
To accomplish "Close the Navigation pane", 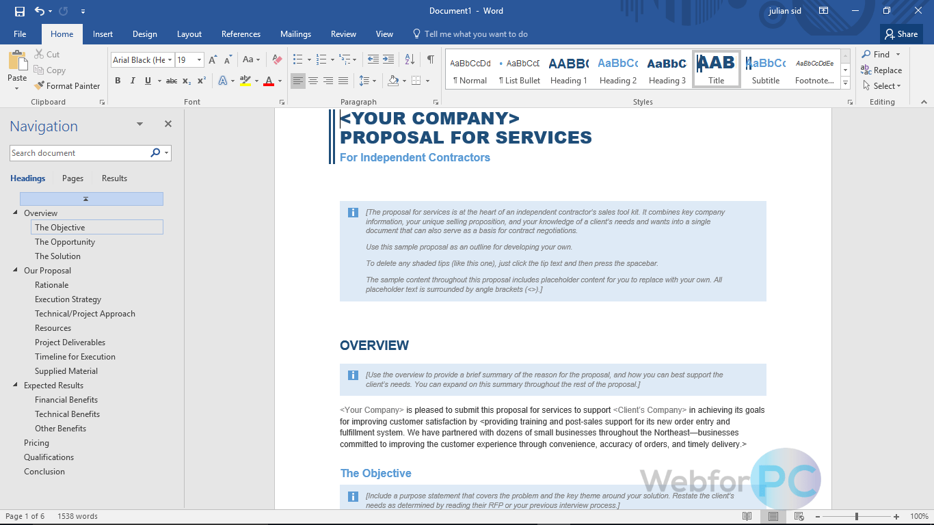I will pyautogui.click(x=168, y=124).
